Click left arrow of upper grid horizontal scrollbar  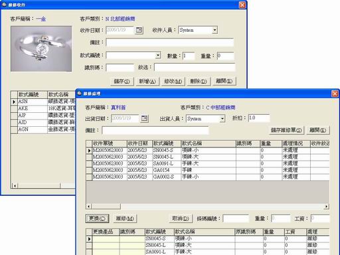pyautogui.click(x=88, y=207)
